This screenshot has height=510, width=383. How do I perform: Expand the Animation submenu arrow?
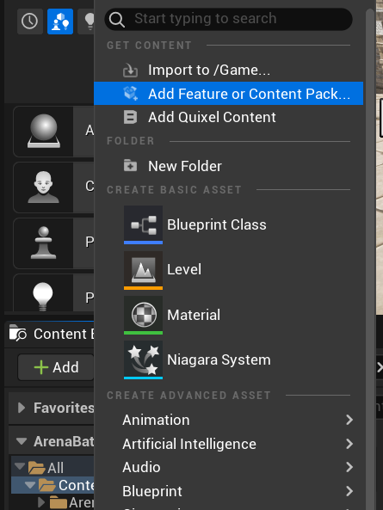click(349, 420)
